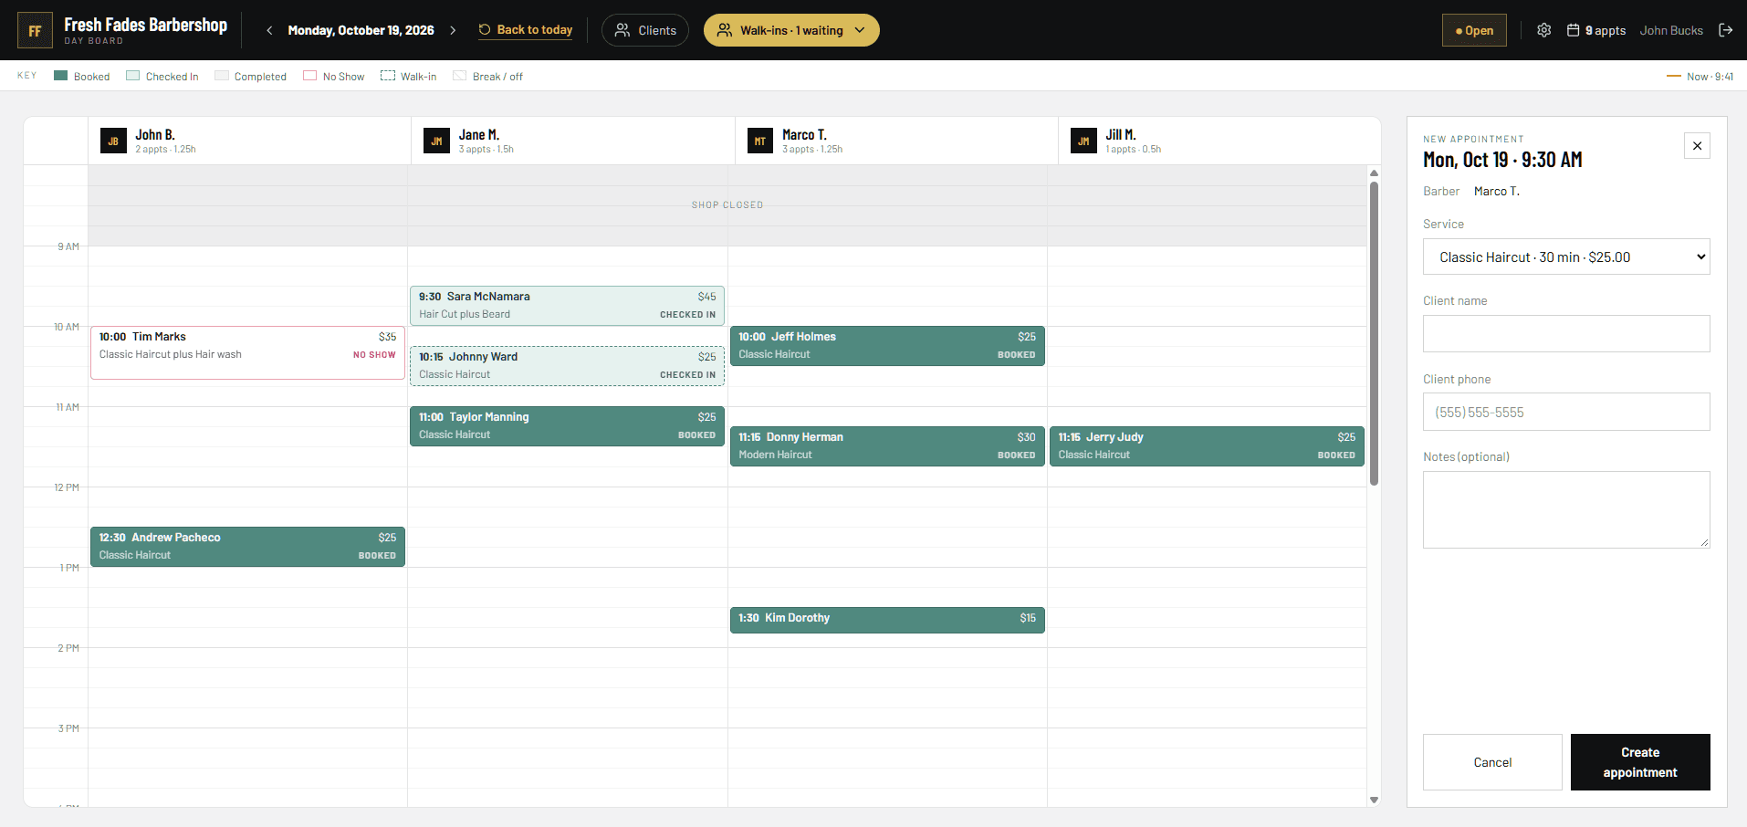The width and height of the screenshot is (1747, 827).
Task: Click the John Bucks user name
Action: tap(1671, 30)
